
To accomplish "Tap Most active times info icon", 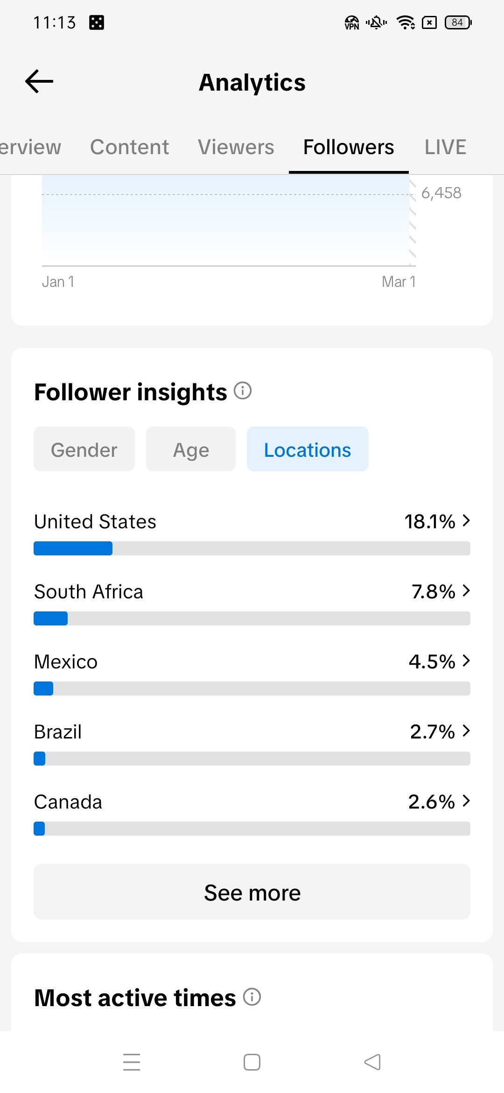I will pos(252,997).
